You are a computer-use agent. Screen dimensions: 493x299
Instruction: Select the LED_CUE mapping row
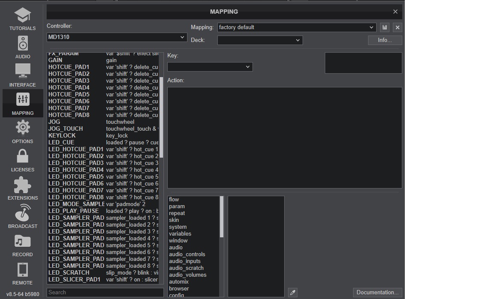point(103,143)
